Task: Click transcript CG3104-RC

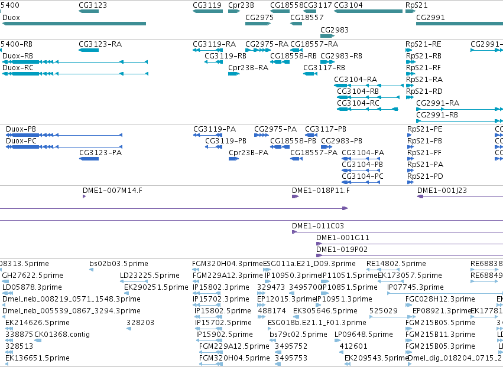Action: point(358,103)
